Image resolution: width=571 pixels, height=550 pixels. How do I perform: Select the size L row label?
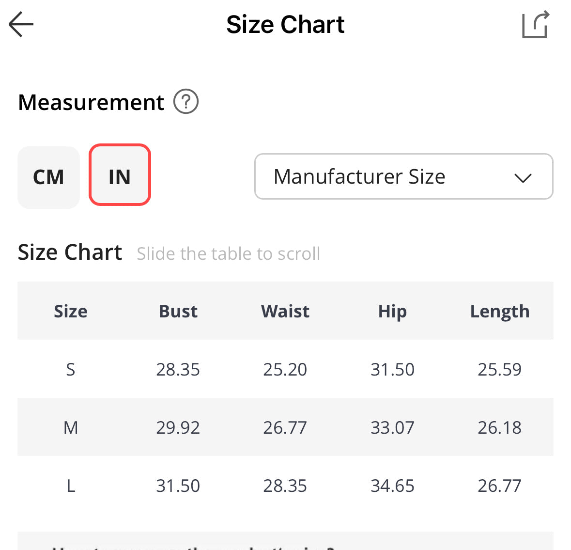pos(71,486)
